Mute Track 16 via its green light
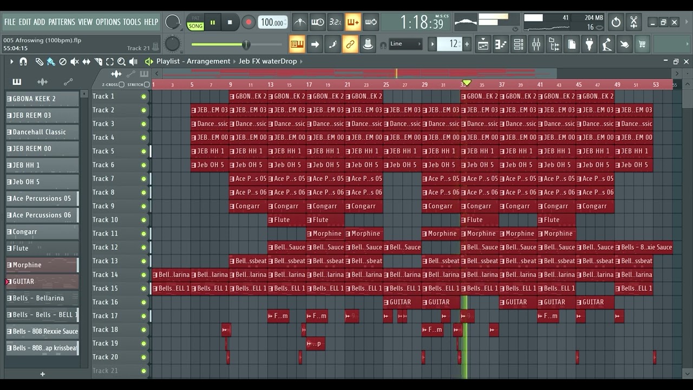693x390 pixels. pos(143,302)
